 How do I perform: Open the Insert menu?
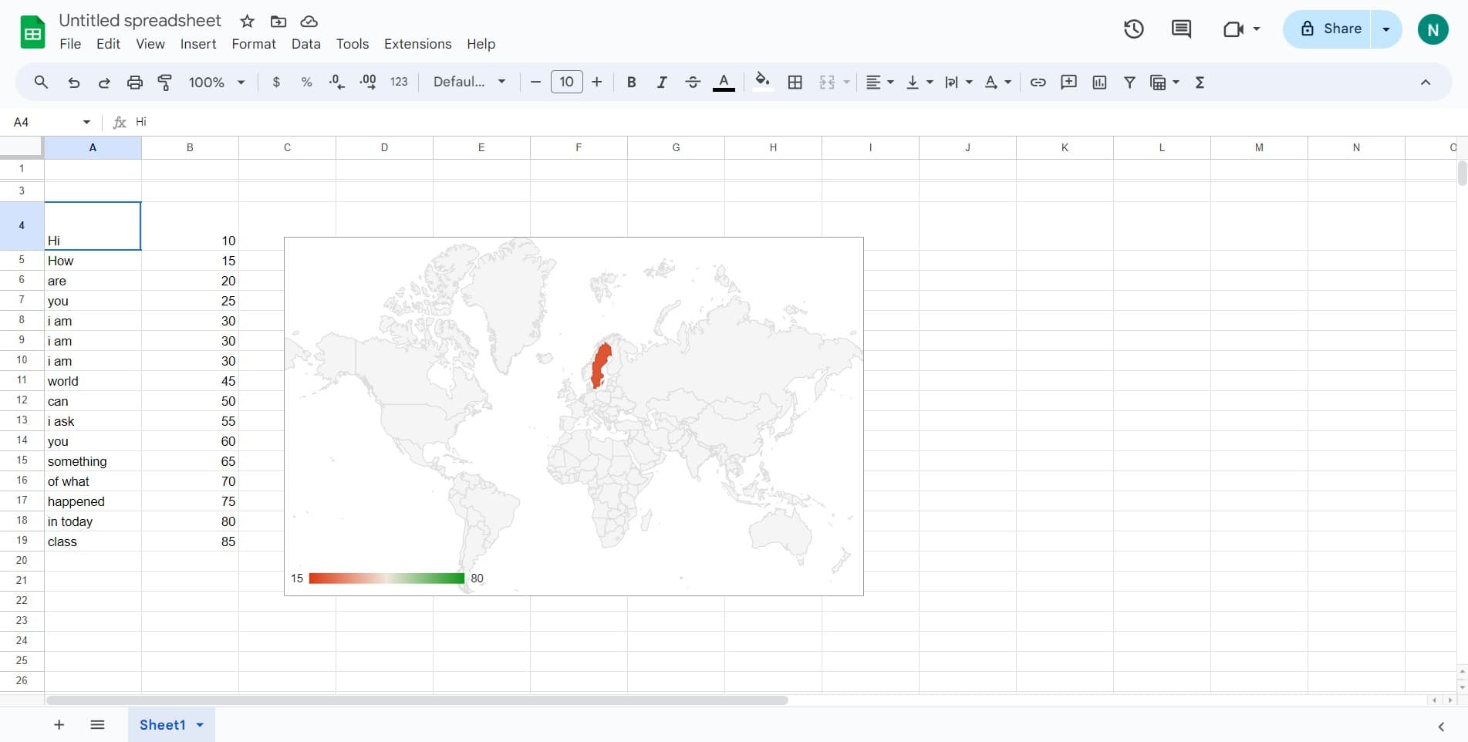tap(198, 44)
